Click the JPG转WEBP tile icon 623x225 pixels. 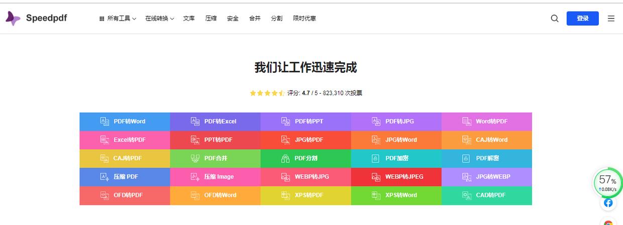point(467,177)
